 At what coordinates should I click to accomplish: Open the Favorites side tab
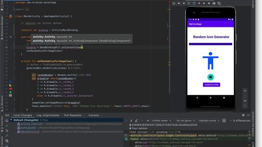tap(2, 124)
